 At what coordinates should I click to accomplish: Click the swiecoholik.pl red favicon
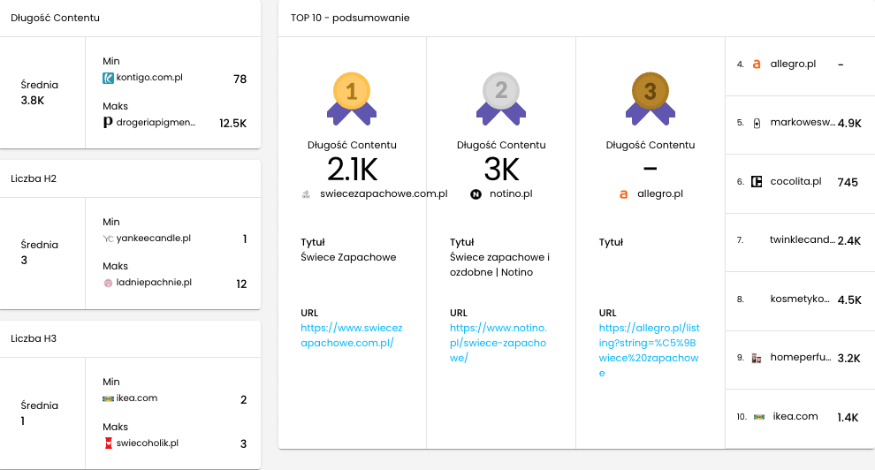click(x=108, y=443)
